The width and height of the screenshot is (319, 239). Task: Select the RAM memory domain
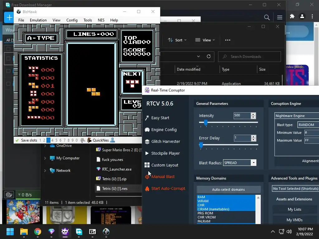[226, 197]
